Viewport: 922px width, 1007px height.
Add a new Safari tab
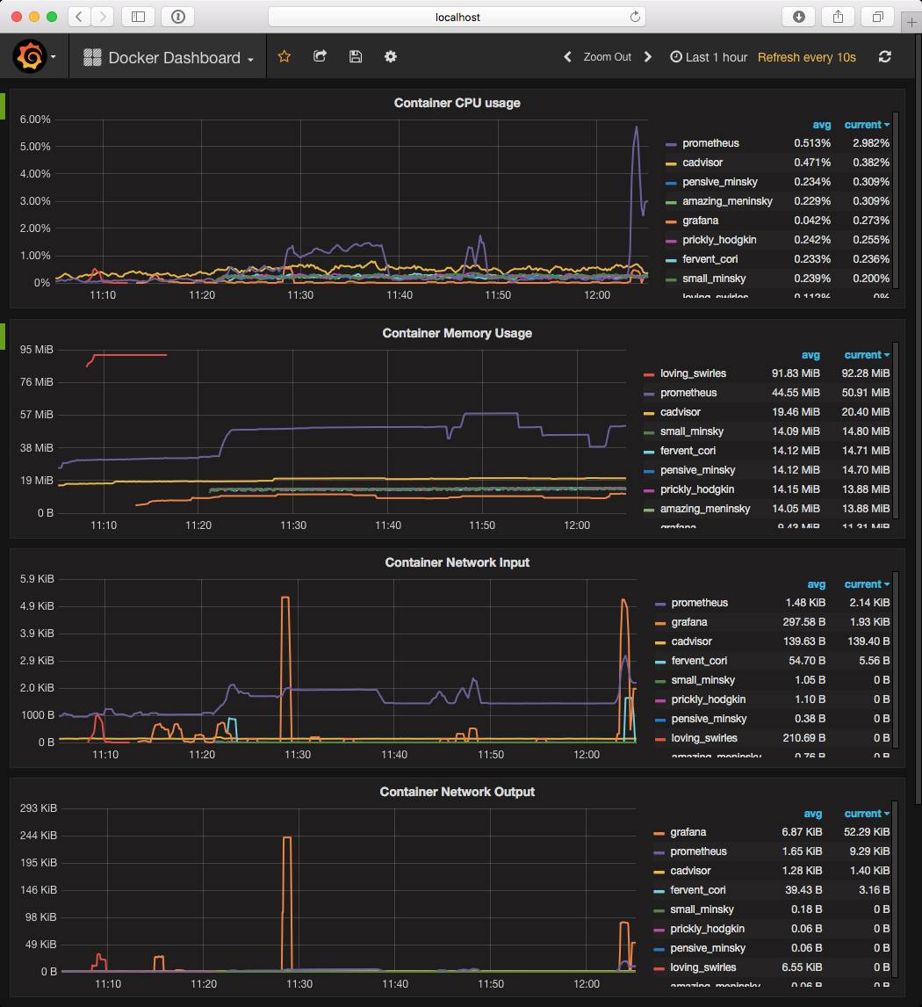[x=911, y=23]
